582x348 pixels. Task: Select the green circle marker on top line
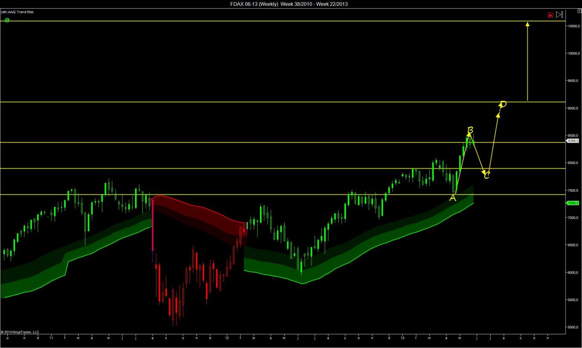click(7, 20)
